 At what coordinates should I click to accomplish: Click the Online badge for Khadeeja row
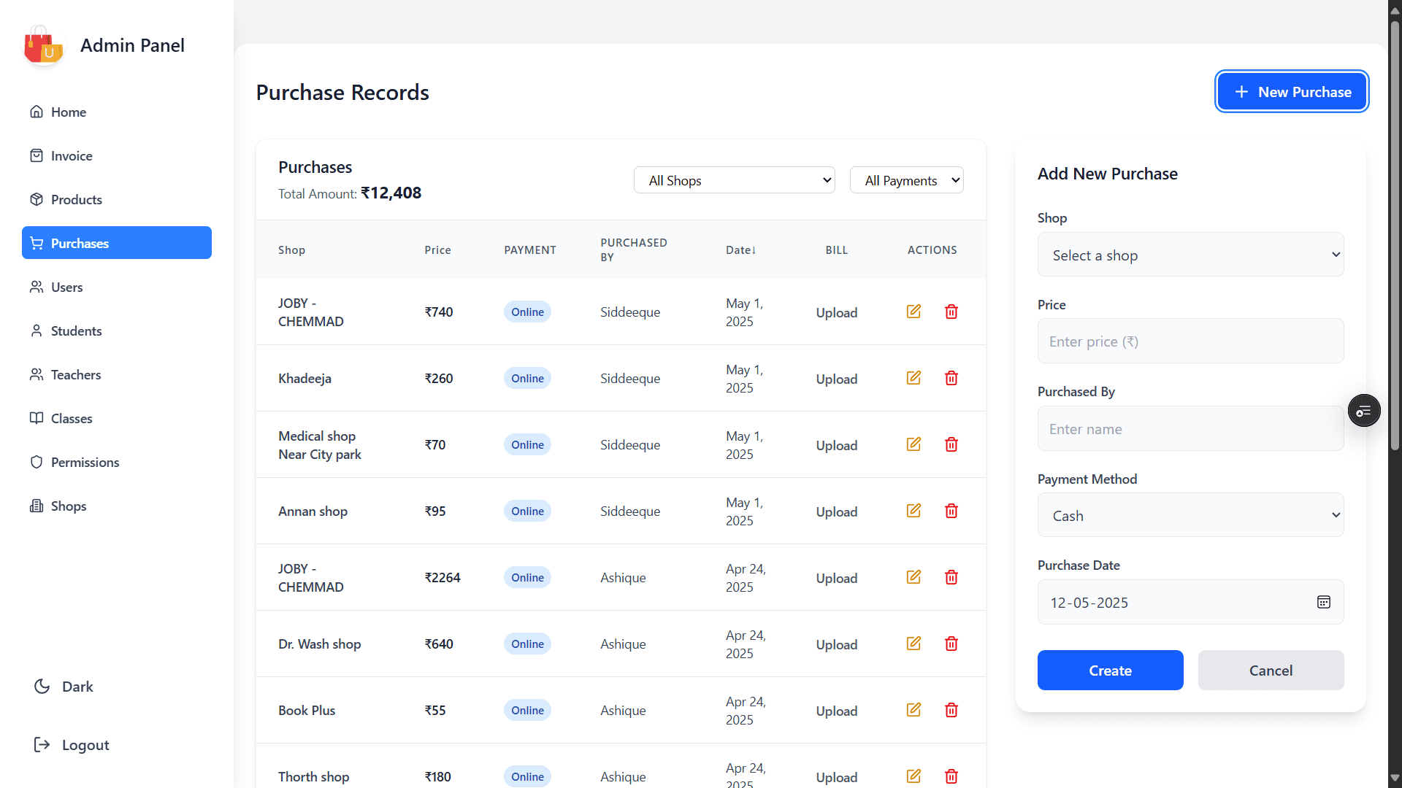tap(527, 378)
